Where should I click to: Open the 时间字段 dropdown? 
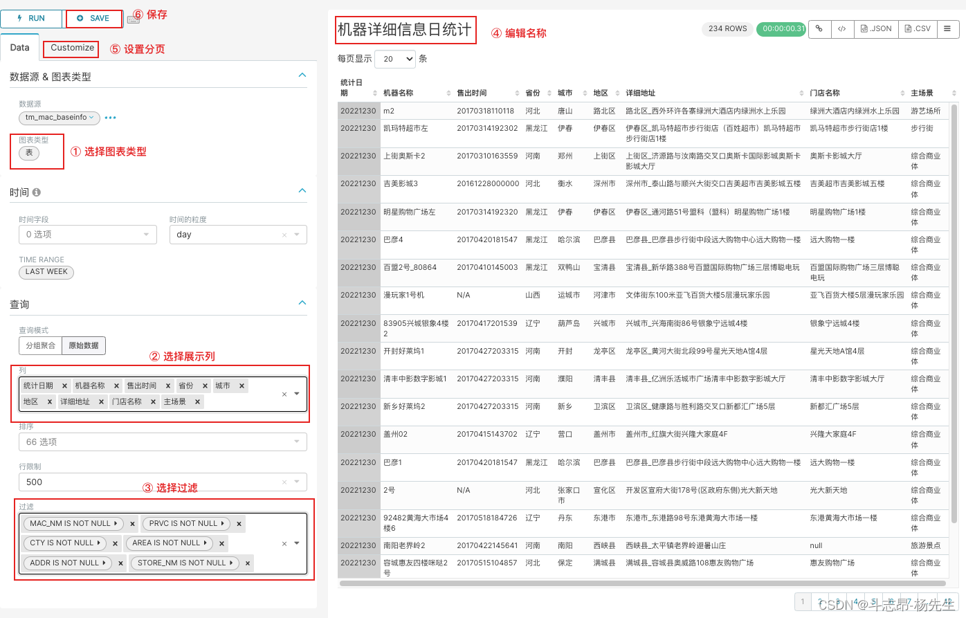click(87, 235)
